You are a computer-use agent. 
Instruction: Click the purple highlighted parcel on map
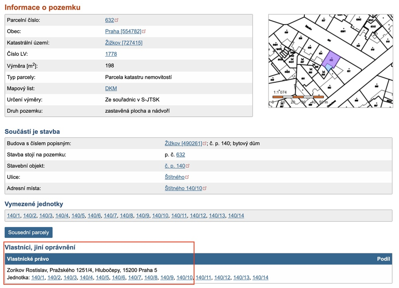click(331, 59)
